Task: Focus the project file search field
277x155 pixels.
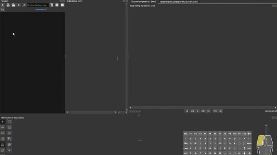Action: click(x=38, y=5)
